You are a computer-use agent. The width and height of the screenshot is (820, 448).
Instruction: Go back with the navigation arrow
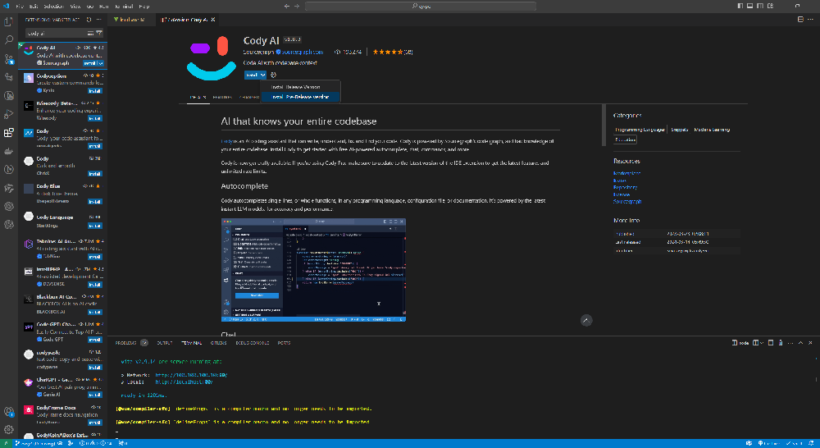tap(286, 7)
